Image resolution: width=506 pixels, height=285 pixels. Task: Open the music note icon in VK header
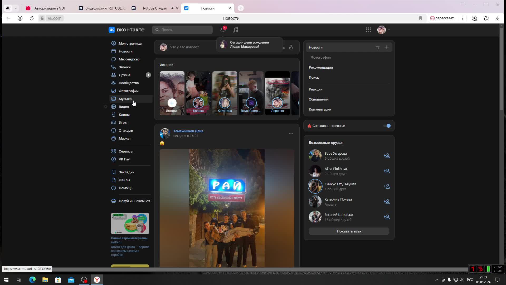pos(235,30)
